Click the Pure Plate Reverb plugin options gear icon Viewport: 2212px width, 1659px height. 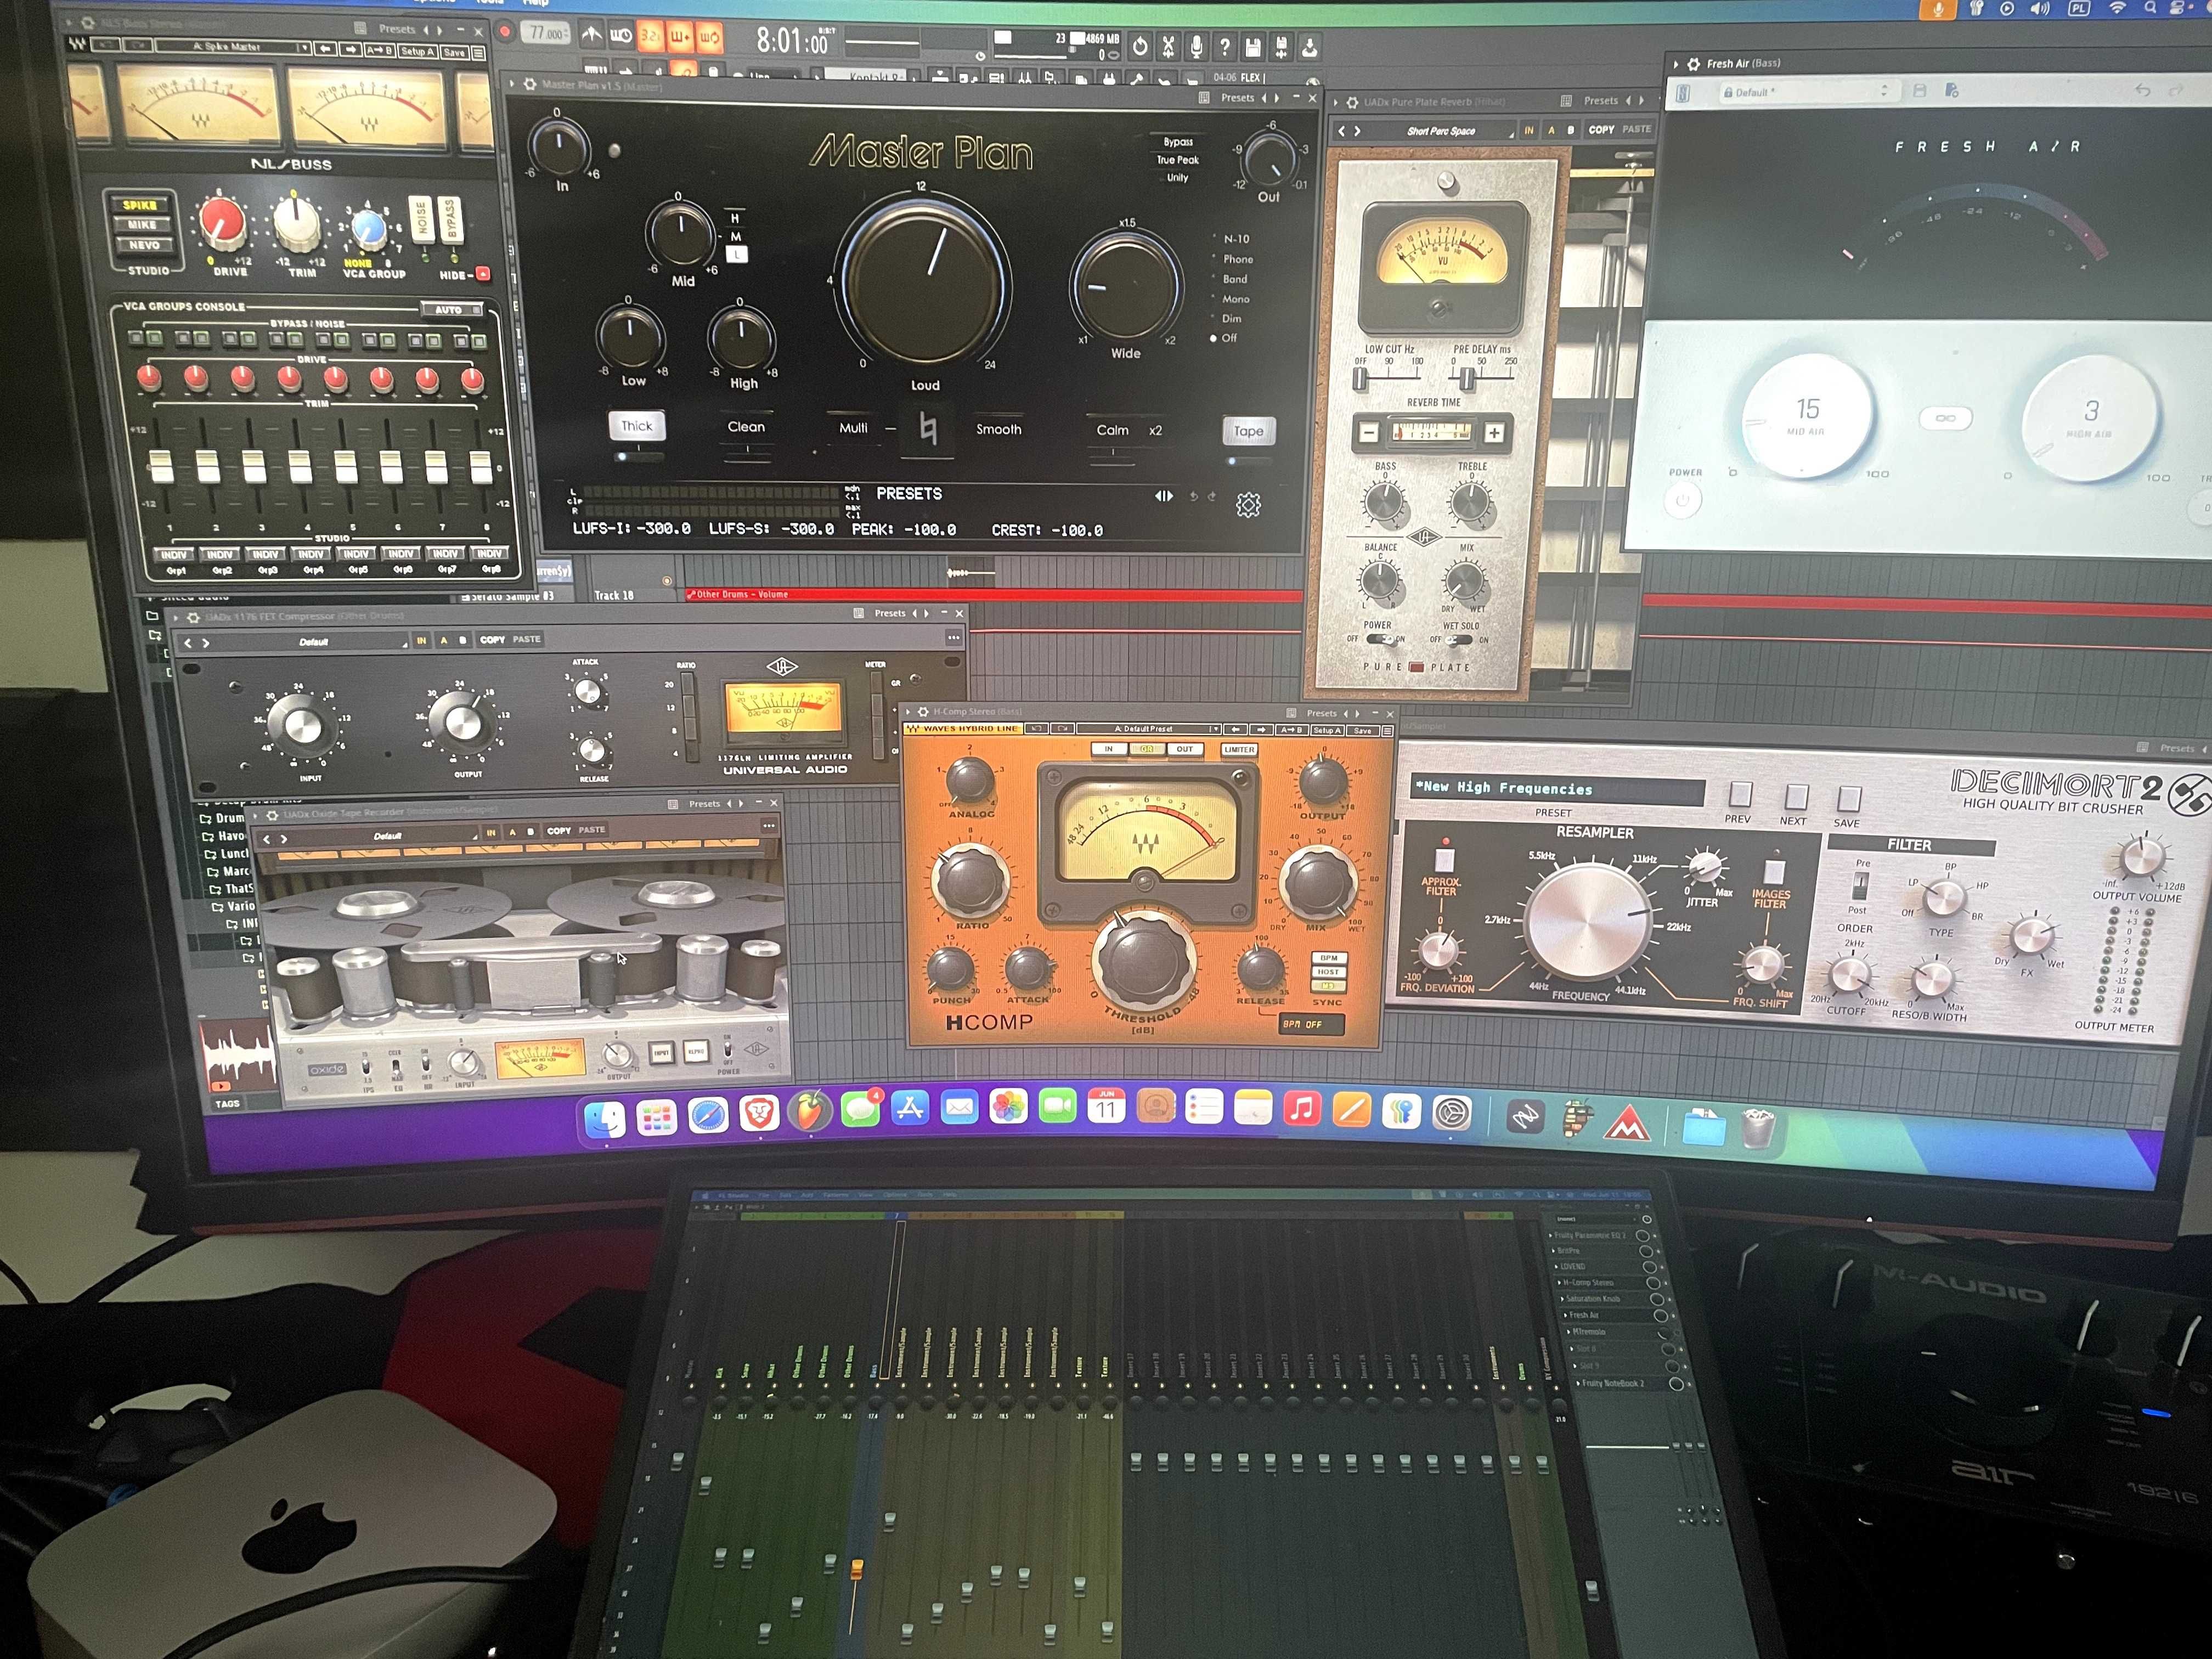(1352, 102)
